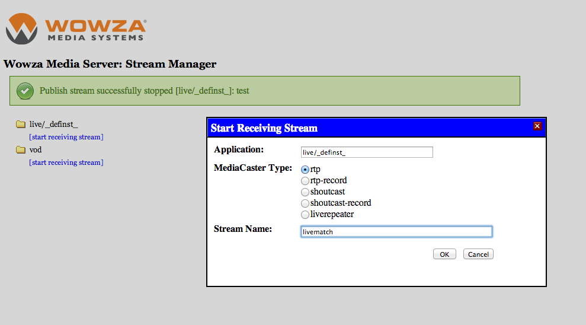Choose the shoutcast-record radio option

305,203
